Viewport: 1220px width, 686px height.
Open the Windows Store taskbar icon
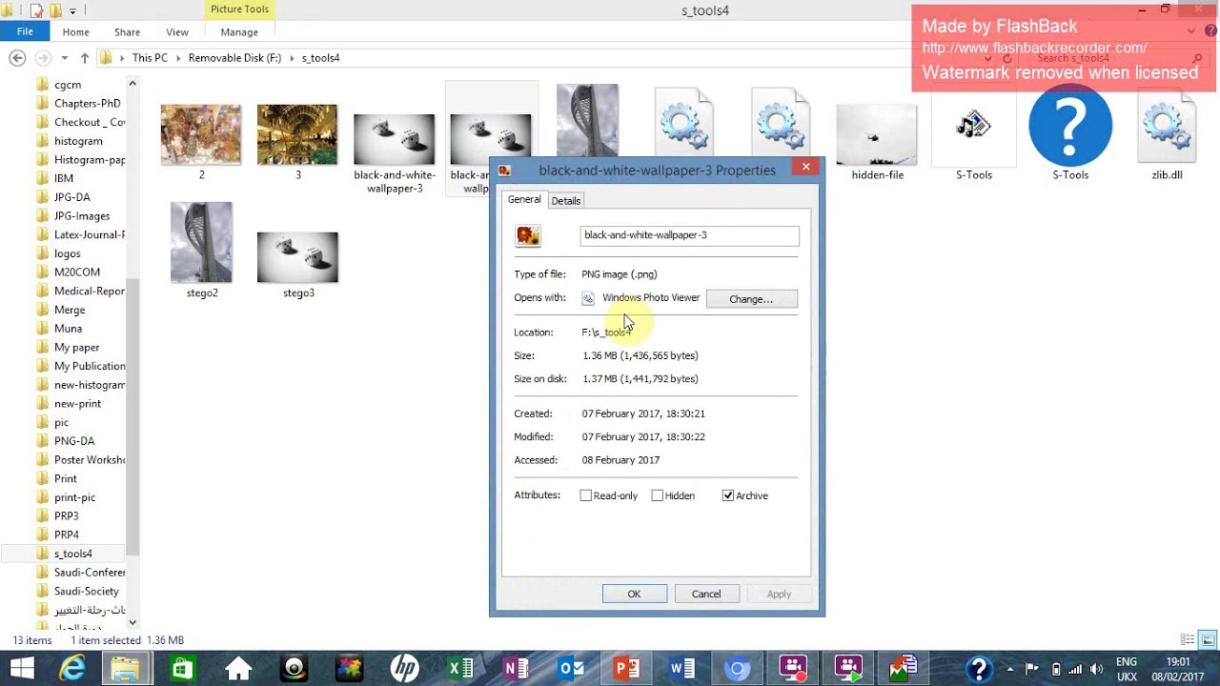tap(182, 669)
